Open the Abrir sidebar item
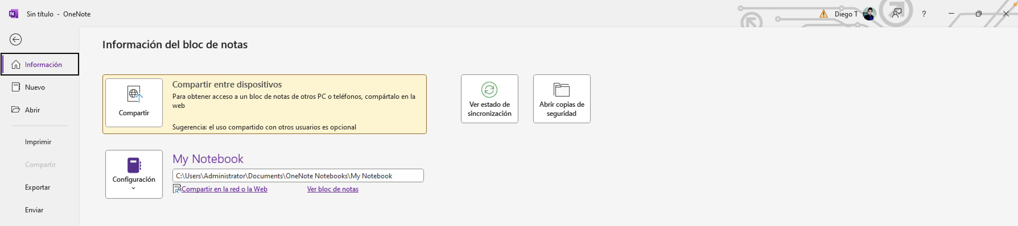The image size is (1018, 226). pyautogui.click(x=32, y=110)
